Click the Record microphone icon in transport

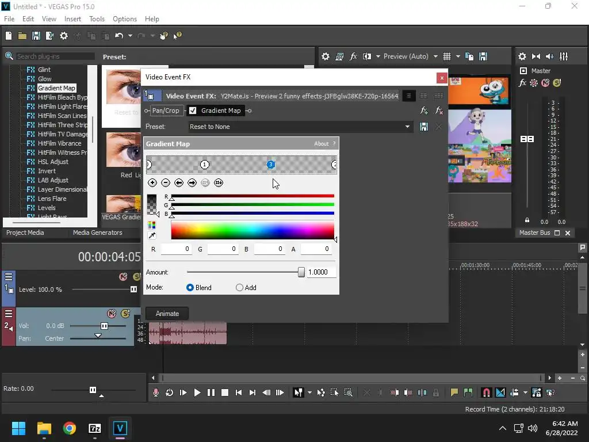tap(155, 393)
